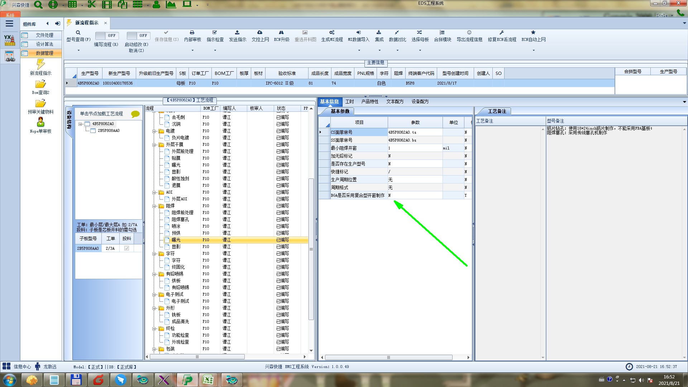This screenshot has height=387, width=688.
Task: Click 发送指示 upload icon
Action: pyautogui.click(x=237, y=33)
